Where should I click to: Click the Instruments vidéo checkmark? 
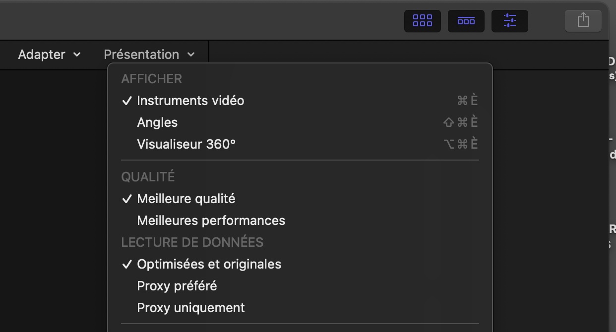[x=127, y=101]
